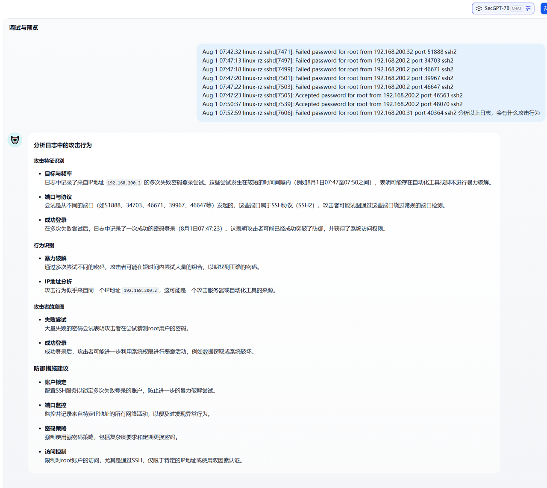
Task: Expand the SecGPT-7B model selector
Action: click(497, 9)
